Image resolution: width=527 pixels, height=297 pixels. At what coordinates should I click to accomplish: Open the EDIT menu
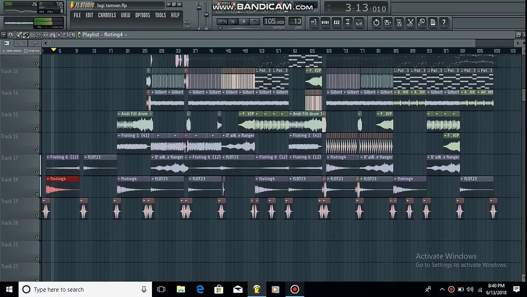tap(90, 15)
